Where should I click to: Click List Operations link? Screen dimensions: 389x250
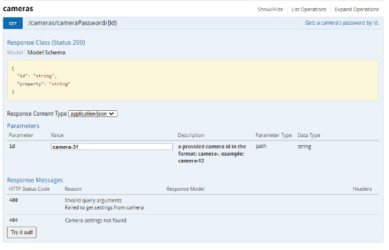pyautogui.click(x=309, y=10)
